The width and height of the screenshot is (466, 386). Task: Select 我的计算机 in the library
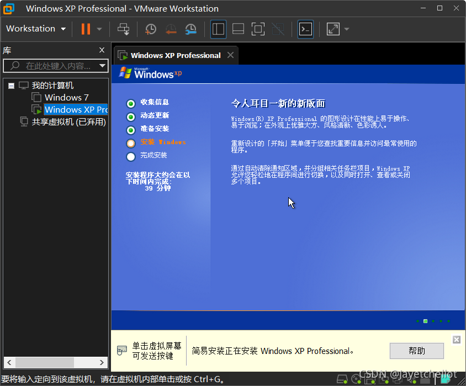(52, 86)
